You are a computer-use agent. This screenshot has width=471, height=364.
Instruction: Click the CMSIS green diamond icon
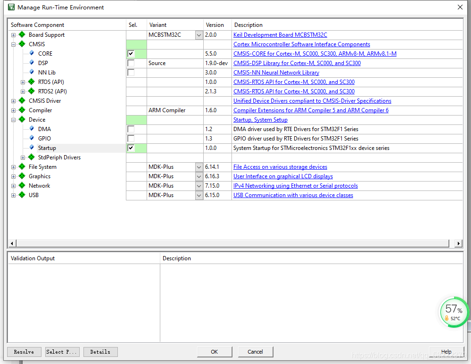[x=22, y=44]
